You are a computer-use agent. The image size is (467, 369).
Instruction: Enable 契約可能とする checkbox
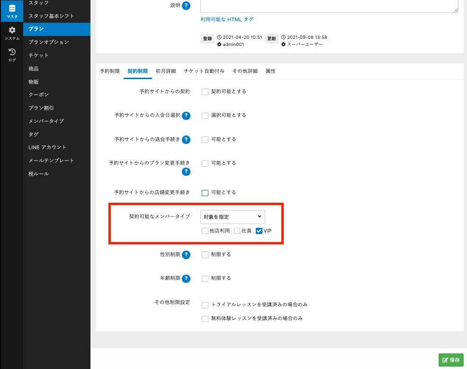(205, 91)
